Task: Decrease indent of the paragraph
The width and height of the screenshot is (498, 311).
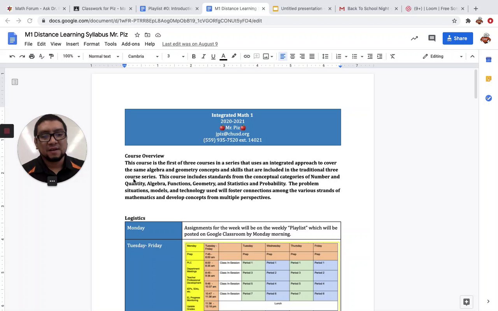Action: coord(370,56)
